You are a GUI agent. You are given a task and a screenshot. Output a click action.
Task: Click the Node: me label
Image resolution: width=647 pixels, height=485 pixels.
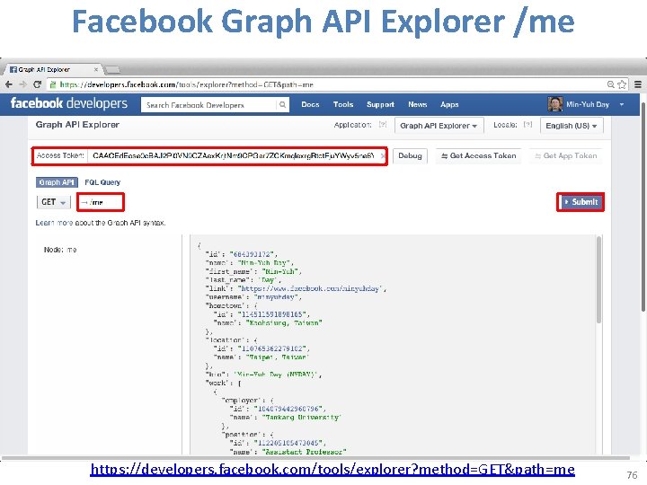pos(60,250)
